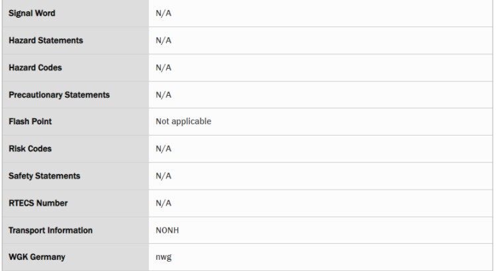The width and height of the screenshot is (496, 271).
Task: Select the Signal Word N/A value
Action: coord(163,13)
